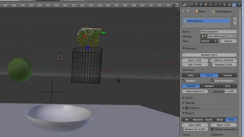Open the editor type selector in properties header
Image resolution: width=244 pixels, height=137 pixels.
pyautogui.click(x=185, y=5)
